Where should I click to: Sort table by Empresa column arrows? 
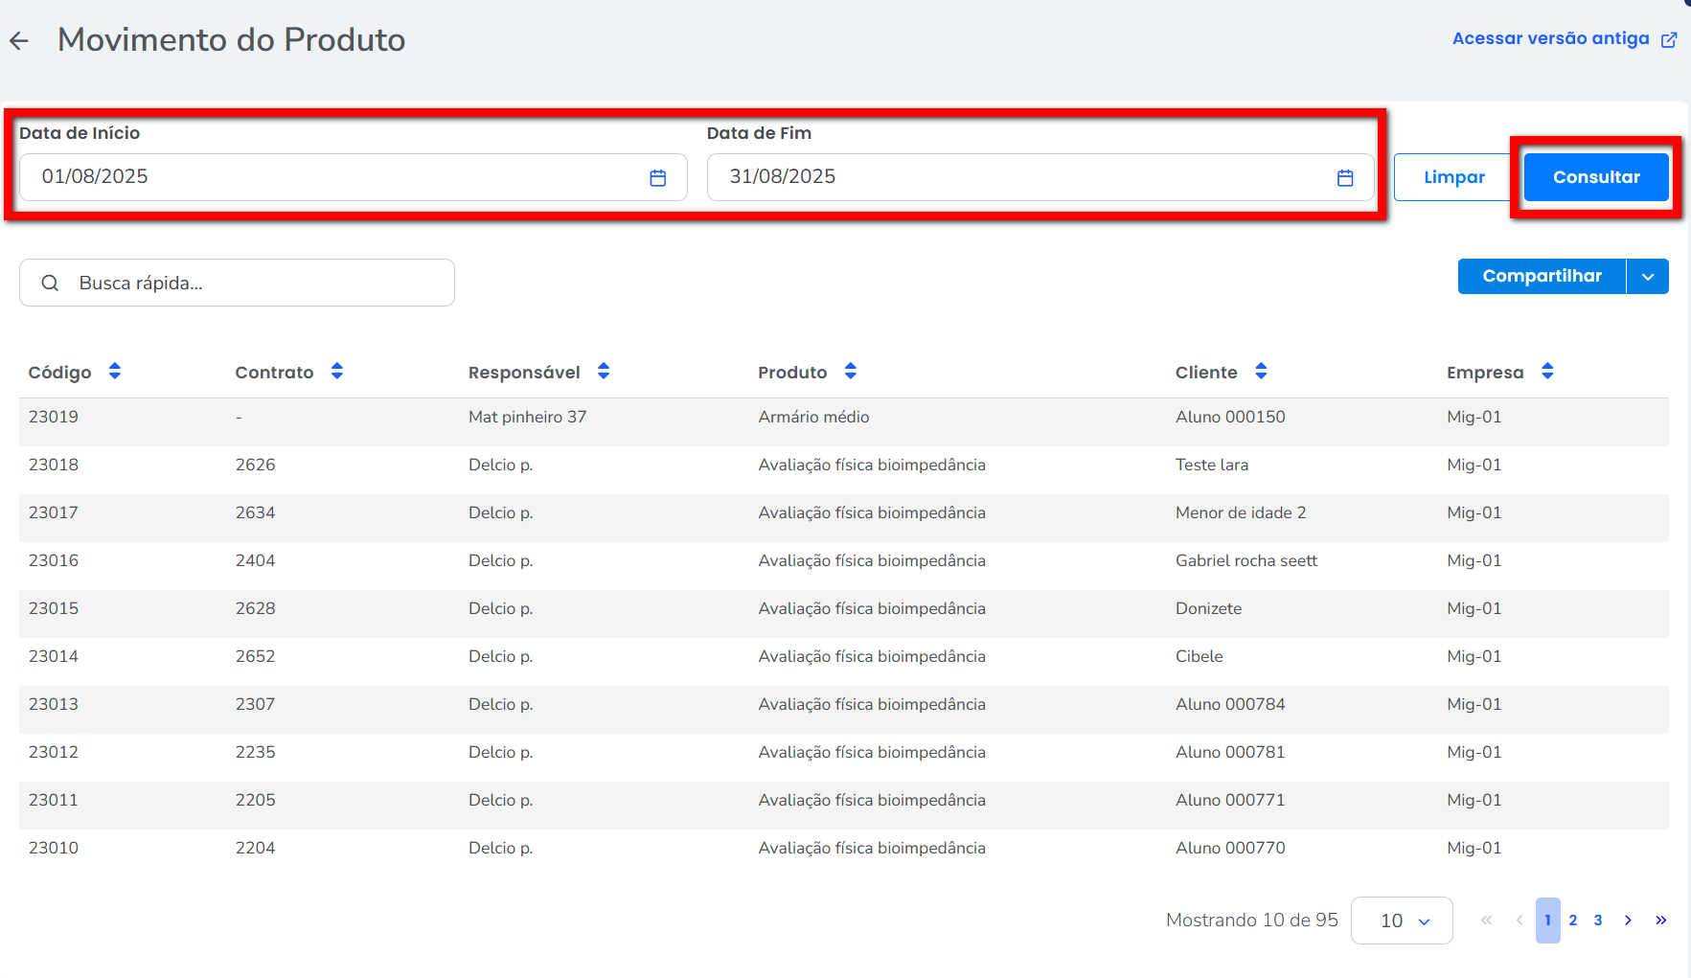tap(1547, 372)
